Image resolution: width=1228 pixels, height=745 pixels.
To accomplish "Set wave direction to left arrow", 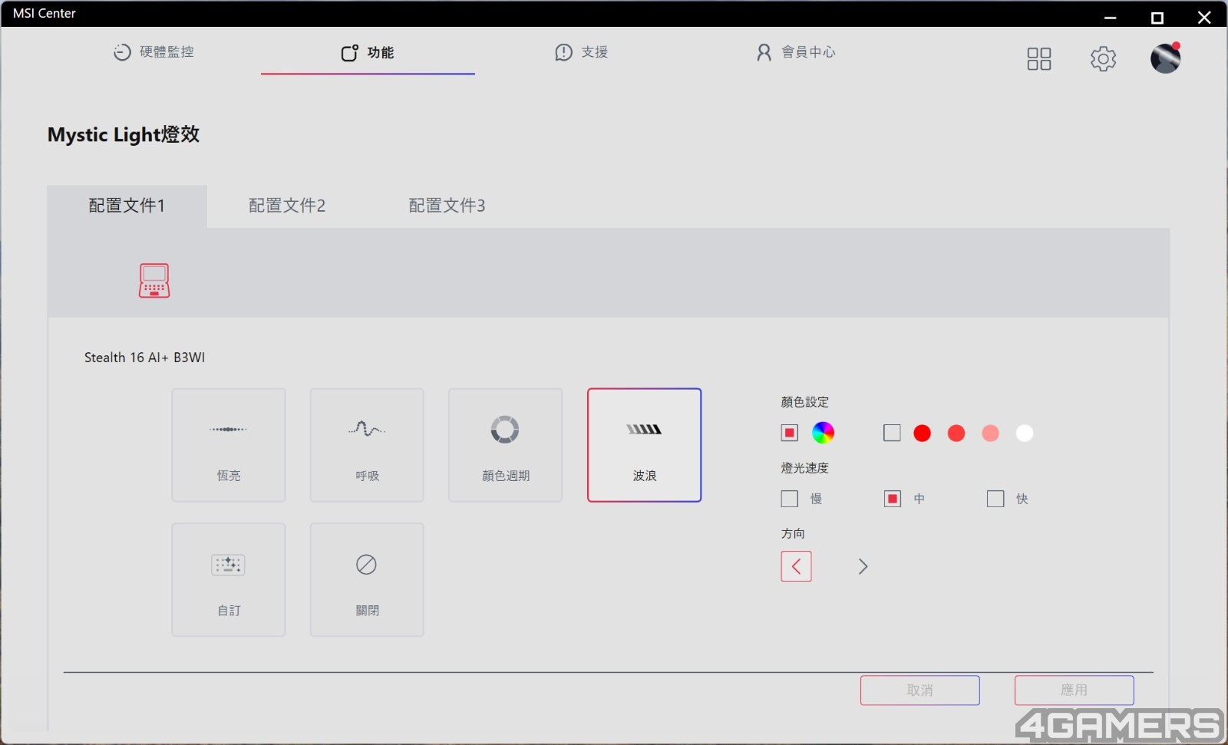I will click(x=797, y=566).
